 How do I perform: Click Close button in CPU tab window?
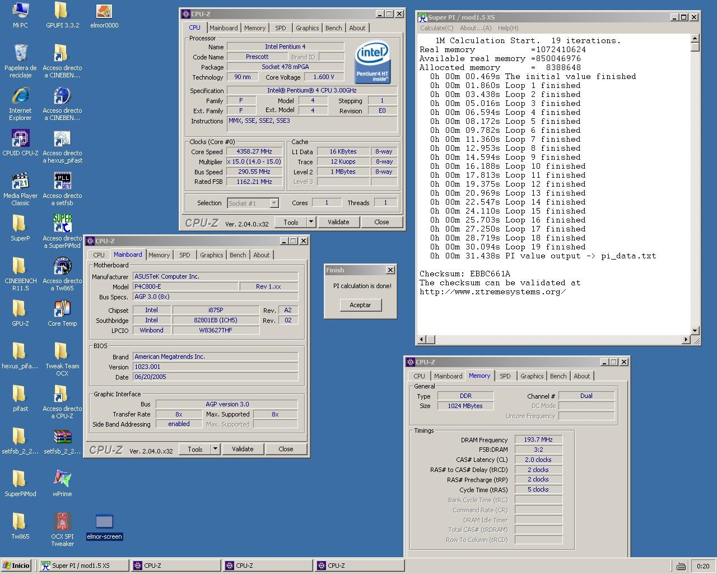point(381,222)
